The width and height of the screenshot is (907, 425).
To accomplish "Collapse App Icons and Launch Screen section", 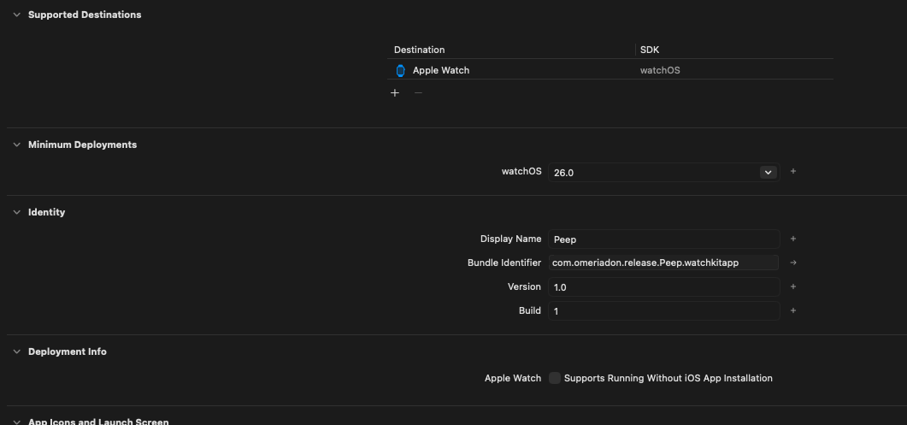I will (16, 422).
